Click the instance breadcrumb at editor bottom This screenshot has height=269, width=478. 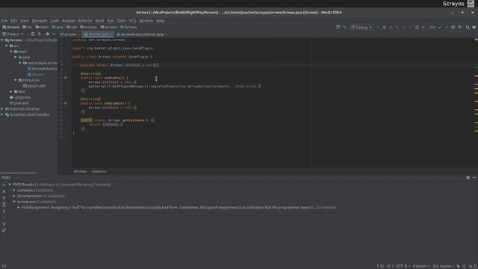[x=99, y=171]
